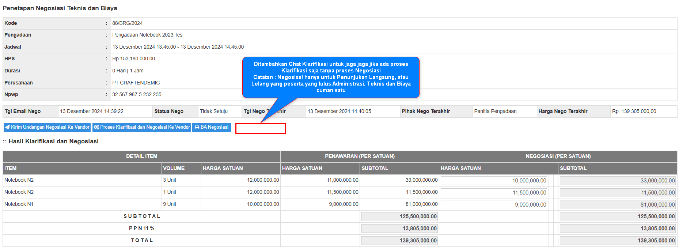Click the Negosiasi TOTAL field showing 139,305,000.00
This screenshot has height=249, width=679.
[617, 241]
